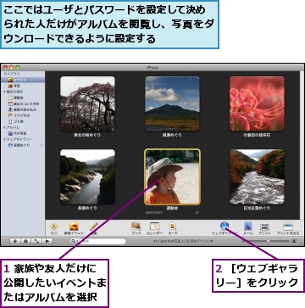The image size is (305, 308).
Task: Open the last 12 months calendar item
Action: pos(23,104)
